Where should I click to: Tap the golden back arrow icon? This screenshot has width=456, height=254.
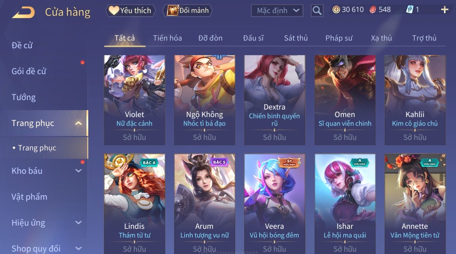pyautogui.click(x=23, y=12)
